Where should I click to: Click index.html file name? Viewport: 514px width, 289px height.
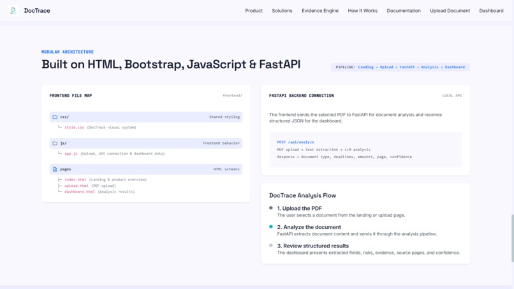pos(75,179)
